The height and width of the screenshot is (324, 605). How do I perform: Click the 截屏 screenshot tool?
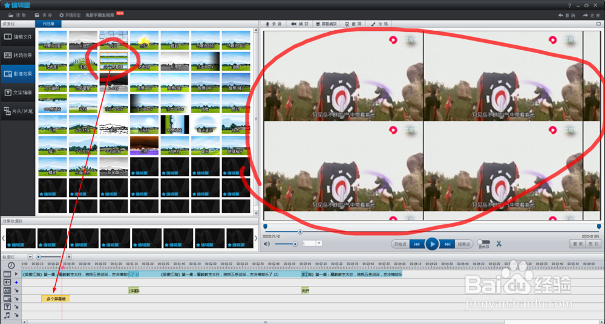pyautogui.click(x=353, y=24)
